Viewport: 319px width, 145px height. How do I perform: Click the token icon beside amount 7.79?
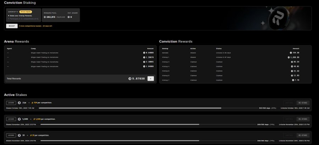(x=293, y=80)
